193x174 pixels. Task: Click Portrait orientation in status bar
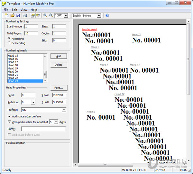(160, 170)
